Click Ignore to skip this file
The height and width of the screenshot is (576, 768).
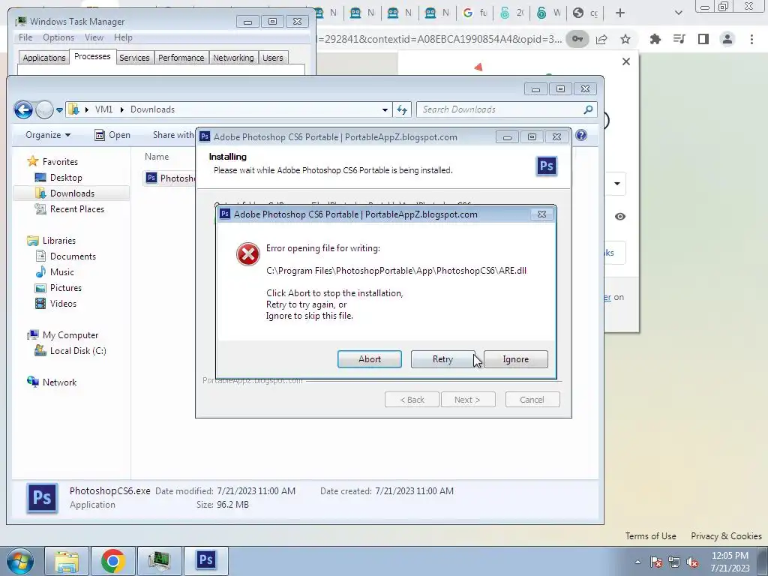coord(516,359)
